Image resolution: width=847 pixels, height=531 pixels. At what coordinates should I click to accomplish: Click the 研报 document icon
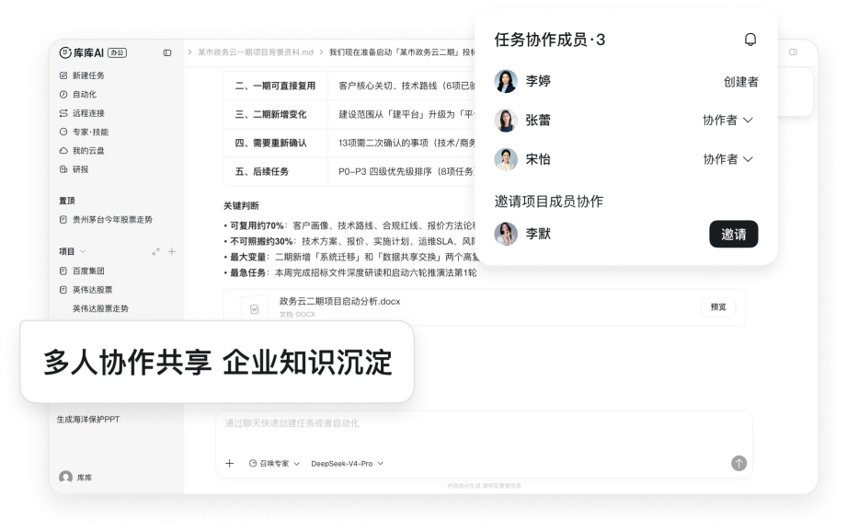63,169
